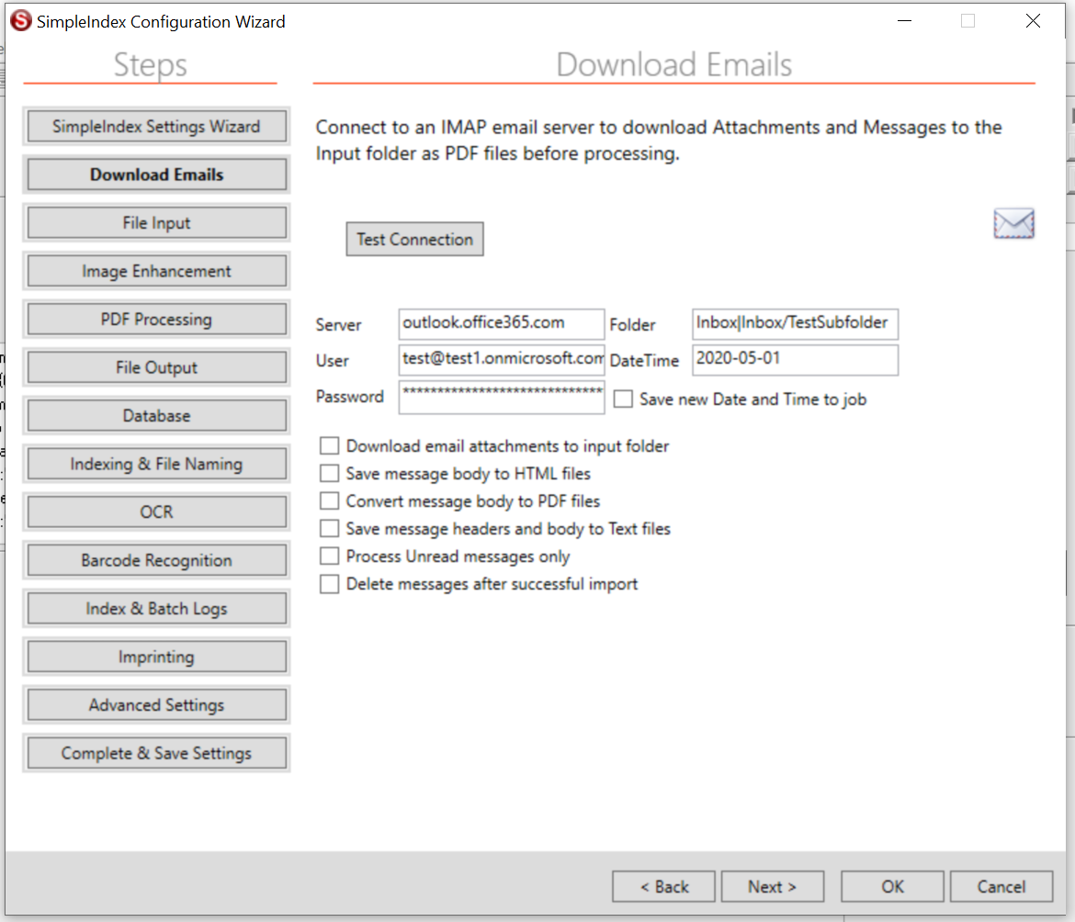Enable "Process Unread messages only"
Viewport: 1075px width, 922px height.
point(329,556)
